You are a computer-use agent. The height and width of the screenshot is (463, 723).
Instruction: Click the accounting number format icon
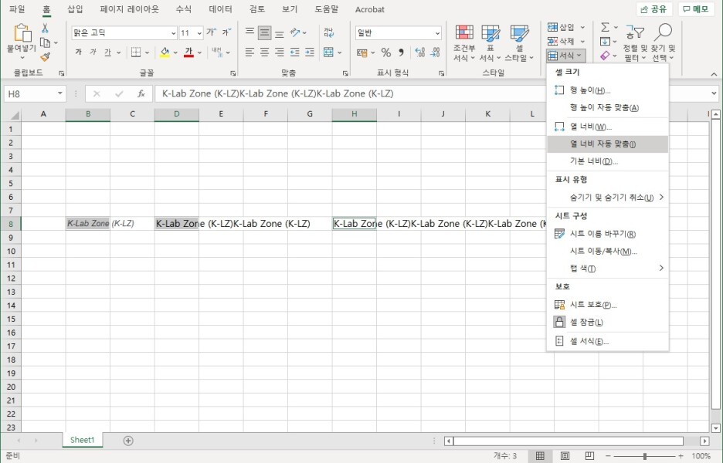click(x=362, y=52)
